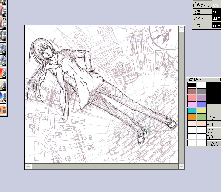Click the canvas vertical scrollbar

point(181,98)
